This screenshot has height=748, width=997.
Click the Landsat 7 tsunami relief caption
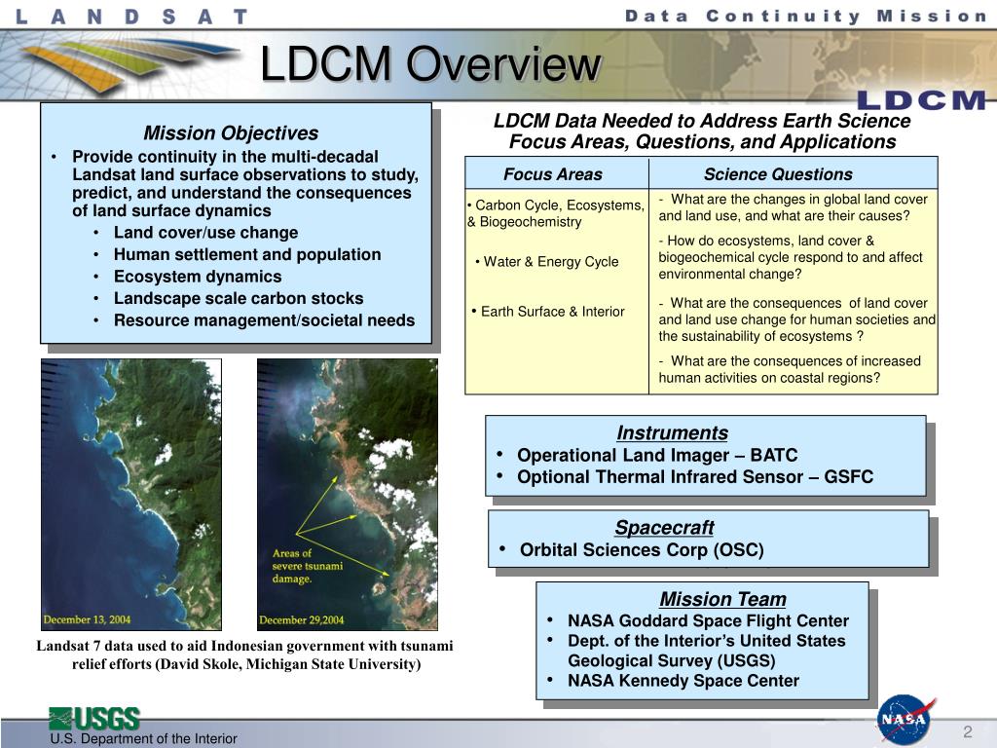tap(244, 655)
